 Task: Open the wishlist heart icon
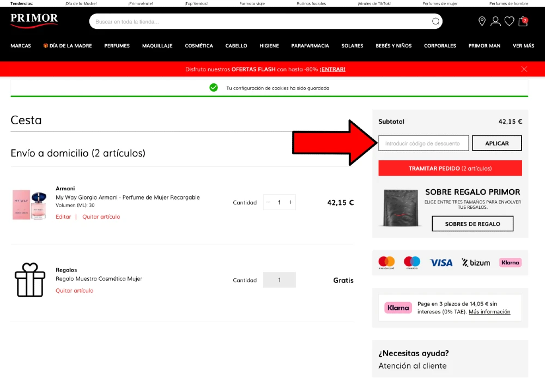[509, 21]
